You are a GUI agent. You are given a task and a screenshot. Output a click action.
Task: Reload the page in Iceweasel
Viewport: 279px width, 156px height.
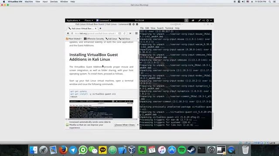pyautogui.click(x=124, y=33)
